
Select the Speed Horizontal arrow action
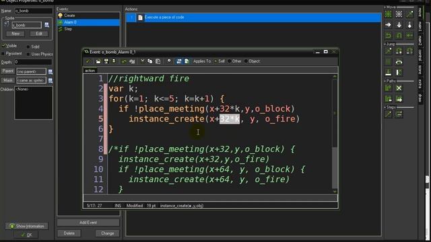pos(388,25)
